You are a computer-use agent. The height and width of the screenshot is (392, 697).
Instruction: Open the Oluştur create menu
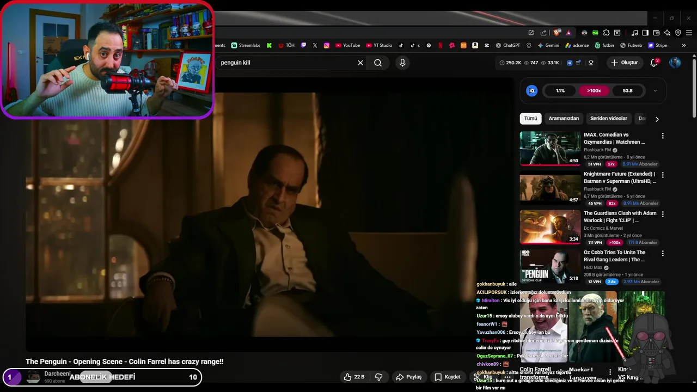624,63
